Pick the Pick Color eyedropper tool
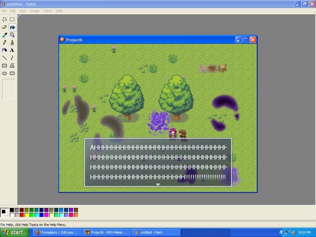316x237 pixels. pyautogui.click(x=5, y=35)
